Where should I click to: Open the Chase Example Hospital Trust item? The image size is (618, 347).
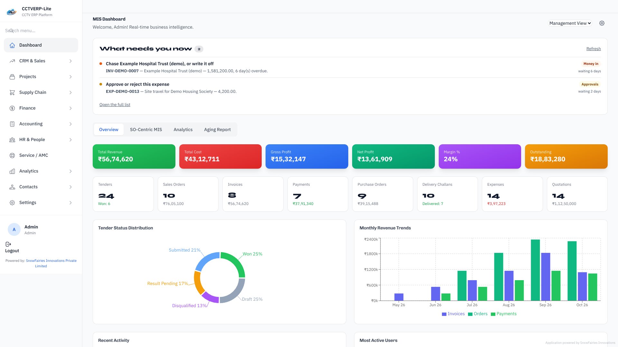tap(350, 67)
